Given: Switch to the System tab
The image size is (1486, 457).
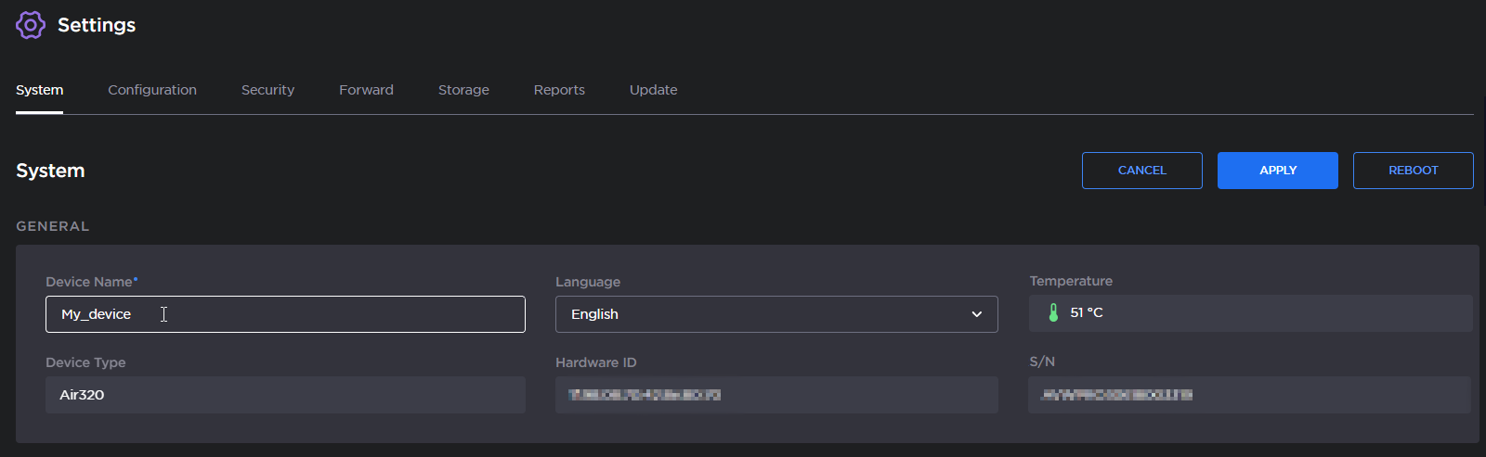Looking at the screenshot, I should [x=39, y=90].
